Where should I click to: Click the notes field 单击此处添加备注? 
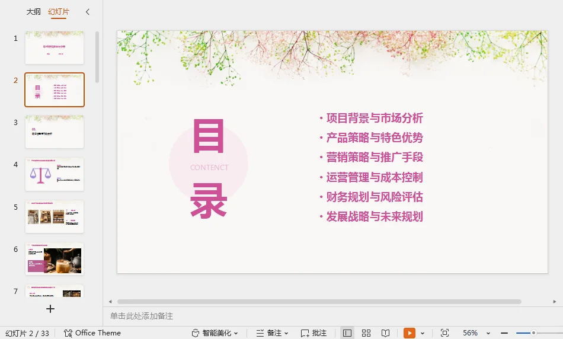(x=142, y=316)
